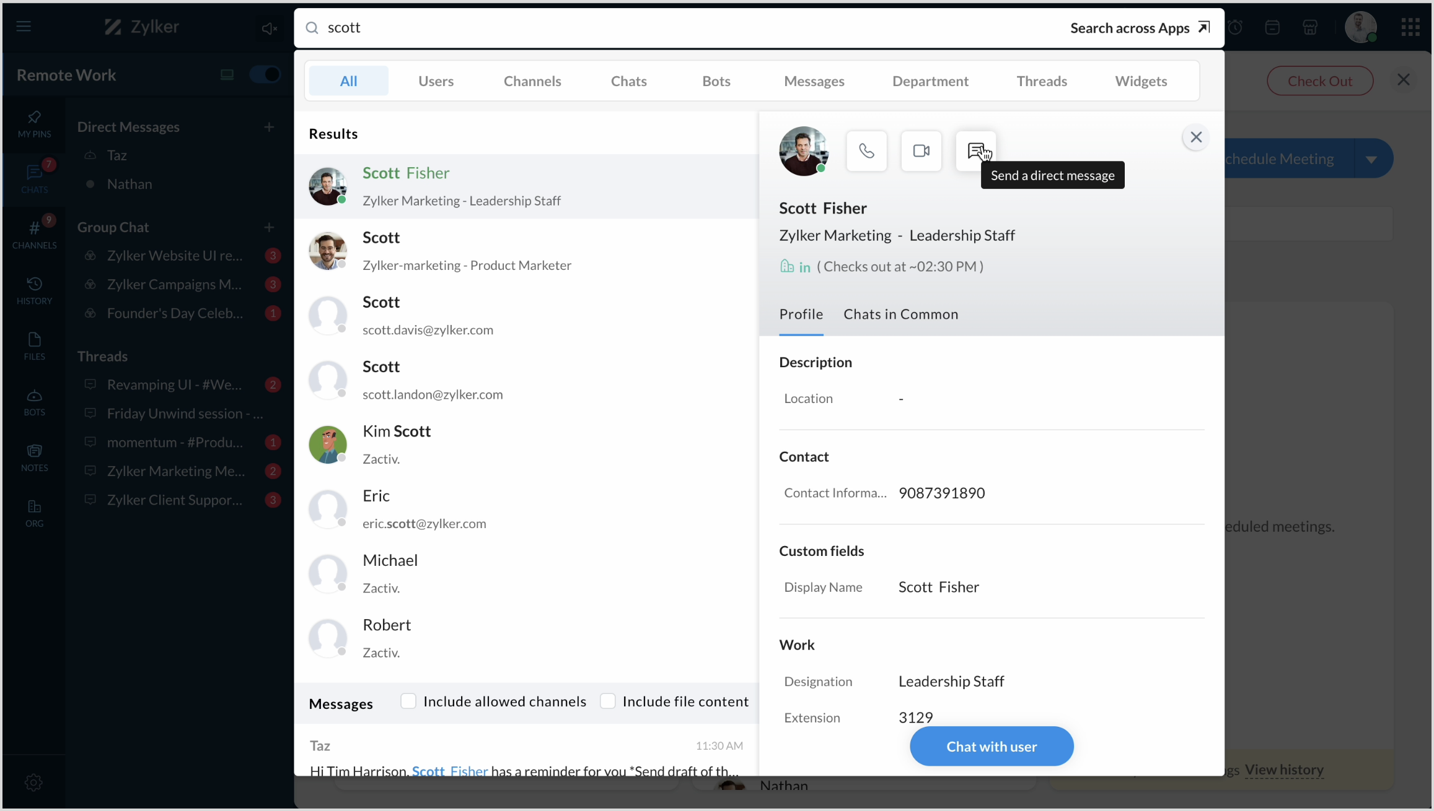Screen dimensions: 1434x811
Task: Enable Include allowed channels checkbox
Action: [408, 701]
